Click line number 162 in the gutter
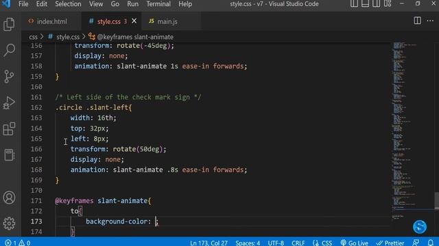 click(x=36, y=107)
